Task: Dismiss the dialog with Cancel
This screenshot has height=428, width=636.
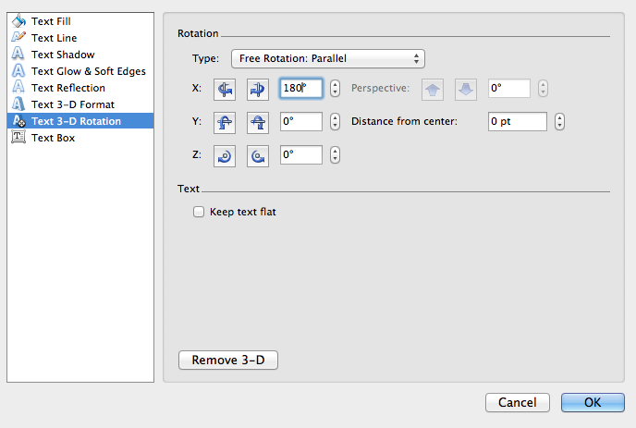Action: [x=517, y=403]
